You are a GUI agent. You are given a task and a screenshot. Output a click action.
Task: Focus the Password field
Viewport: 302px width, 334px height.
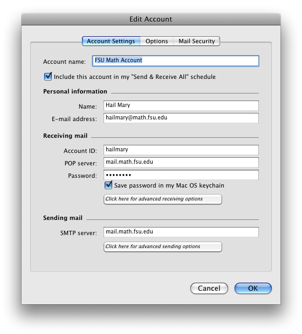click(181, 175)
